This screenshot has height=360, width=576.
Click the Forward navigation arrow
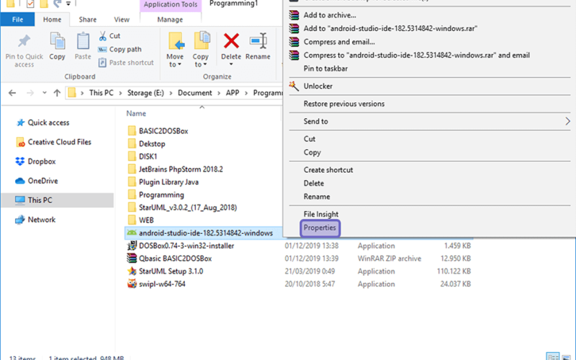coord(30,93)
